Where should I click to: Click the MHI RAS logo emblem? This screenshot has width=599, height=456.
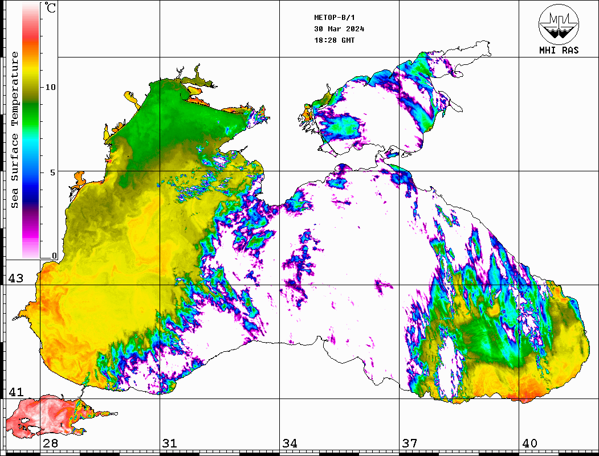pos(559,24)
